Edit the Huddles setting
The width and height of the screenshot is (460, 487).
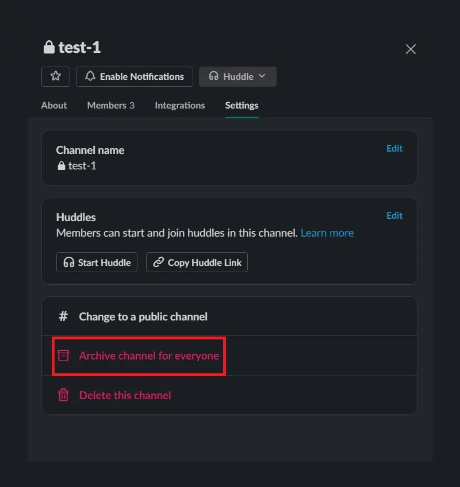click(x=394, y=215)
